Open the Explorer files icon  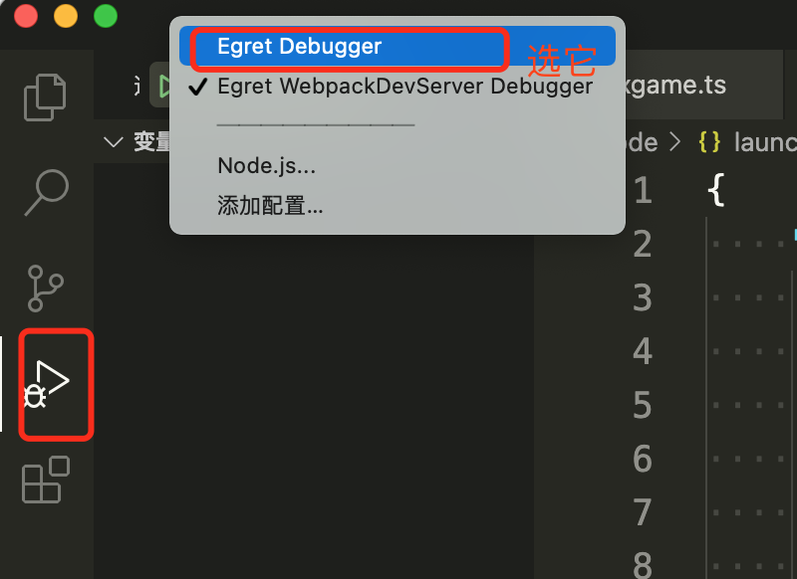45,96
